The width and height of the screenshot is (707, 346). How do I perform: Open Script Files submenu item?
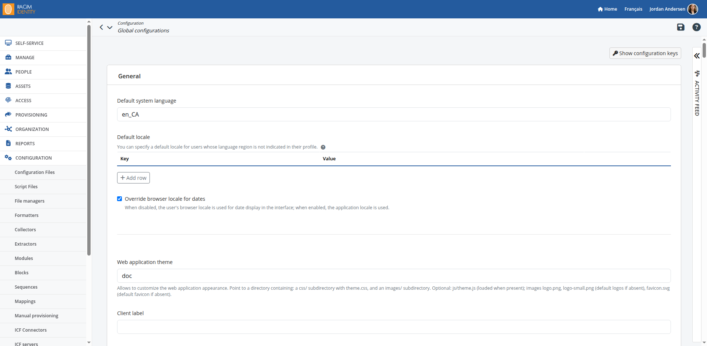pyautogui.click(x=43, y=187)
